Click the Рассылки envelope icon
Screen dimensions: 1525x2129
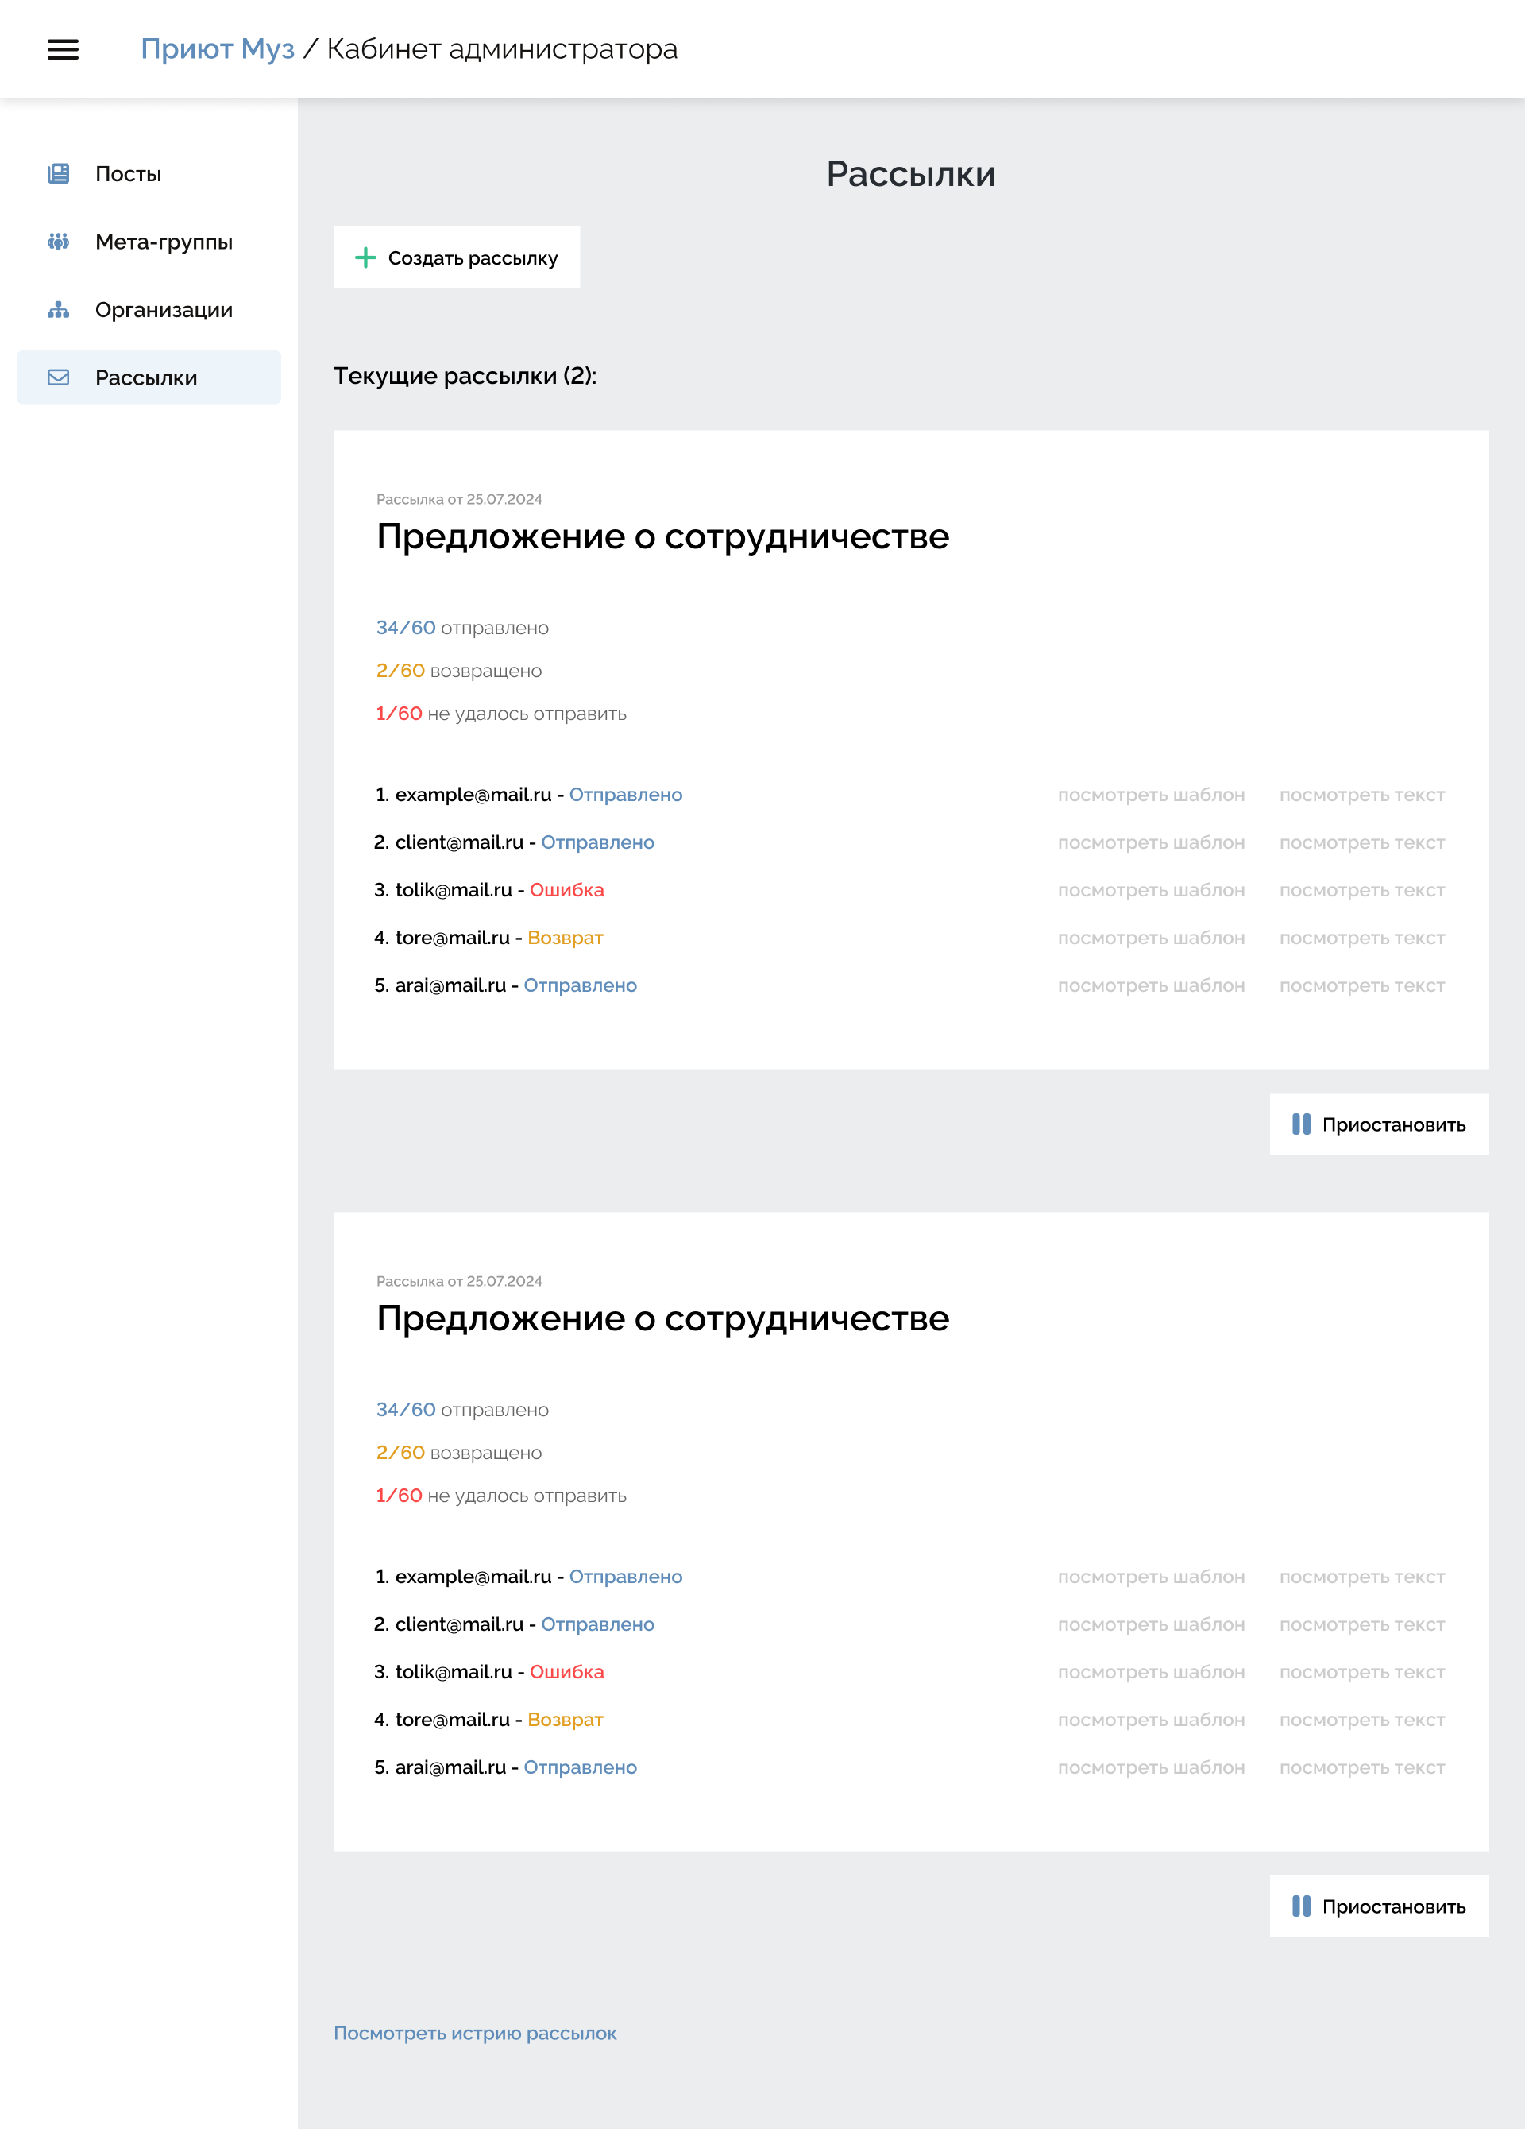[58, 377]
